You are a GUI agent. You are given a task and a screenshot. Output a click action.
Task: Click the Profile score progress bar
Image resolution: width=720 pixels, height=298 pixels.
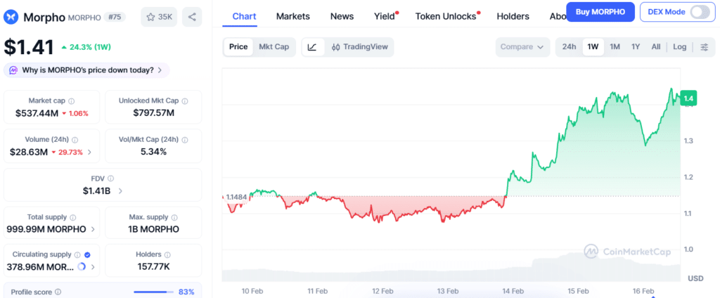tap(154, 292)
